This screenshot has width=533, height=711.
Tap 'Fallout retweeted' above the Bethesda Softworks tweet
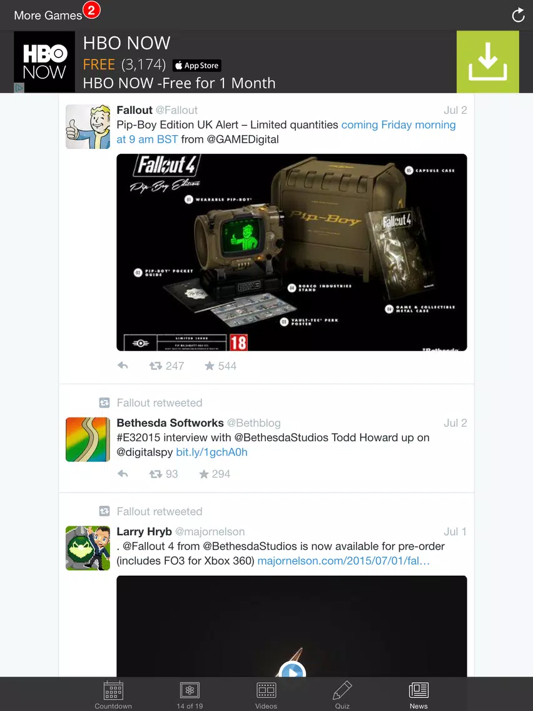click(160, 402)
